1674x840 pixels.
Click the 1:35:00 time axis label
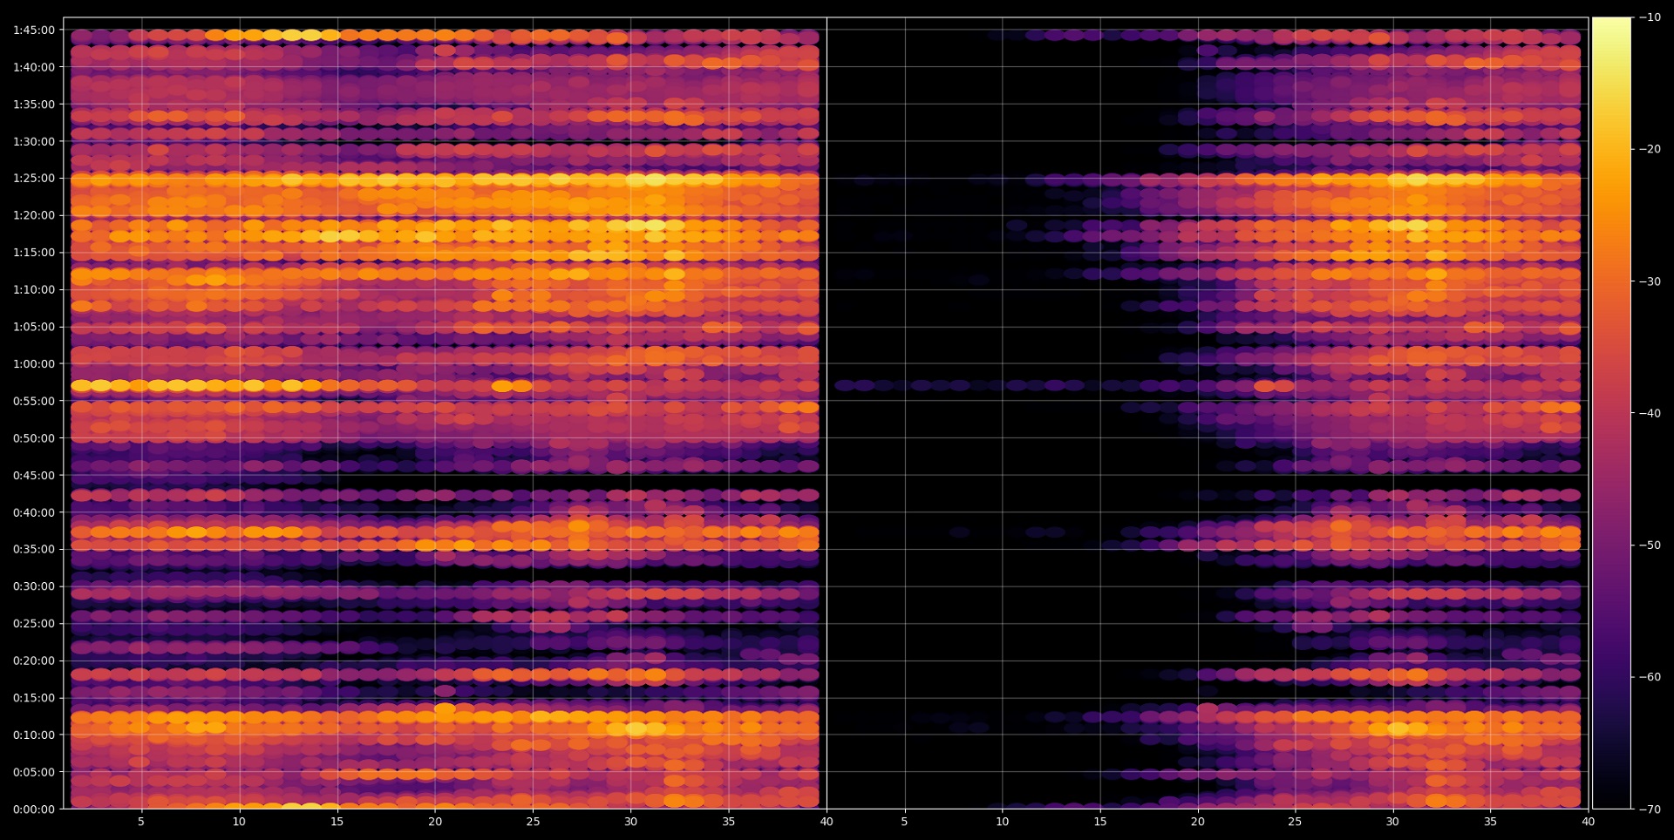(x=34, y=105)
